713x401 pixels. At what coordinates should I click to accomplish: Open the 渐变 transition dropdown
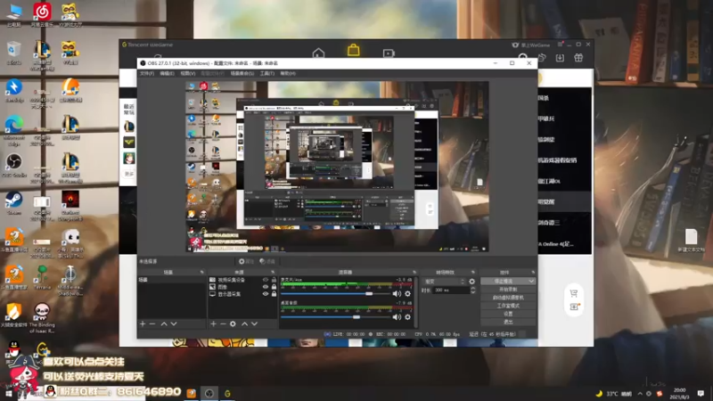pyautogui.click(x=444, y=282)
